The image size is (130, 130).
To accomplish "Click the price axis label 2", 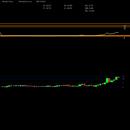I will tap(123, 87).
